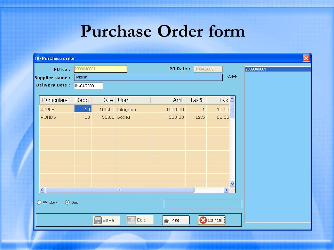Select the APPLE particulars cell
Viewport: 334px width, 250px height.
click(57, 109)
